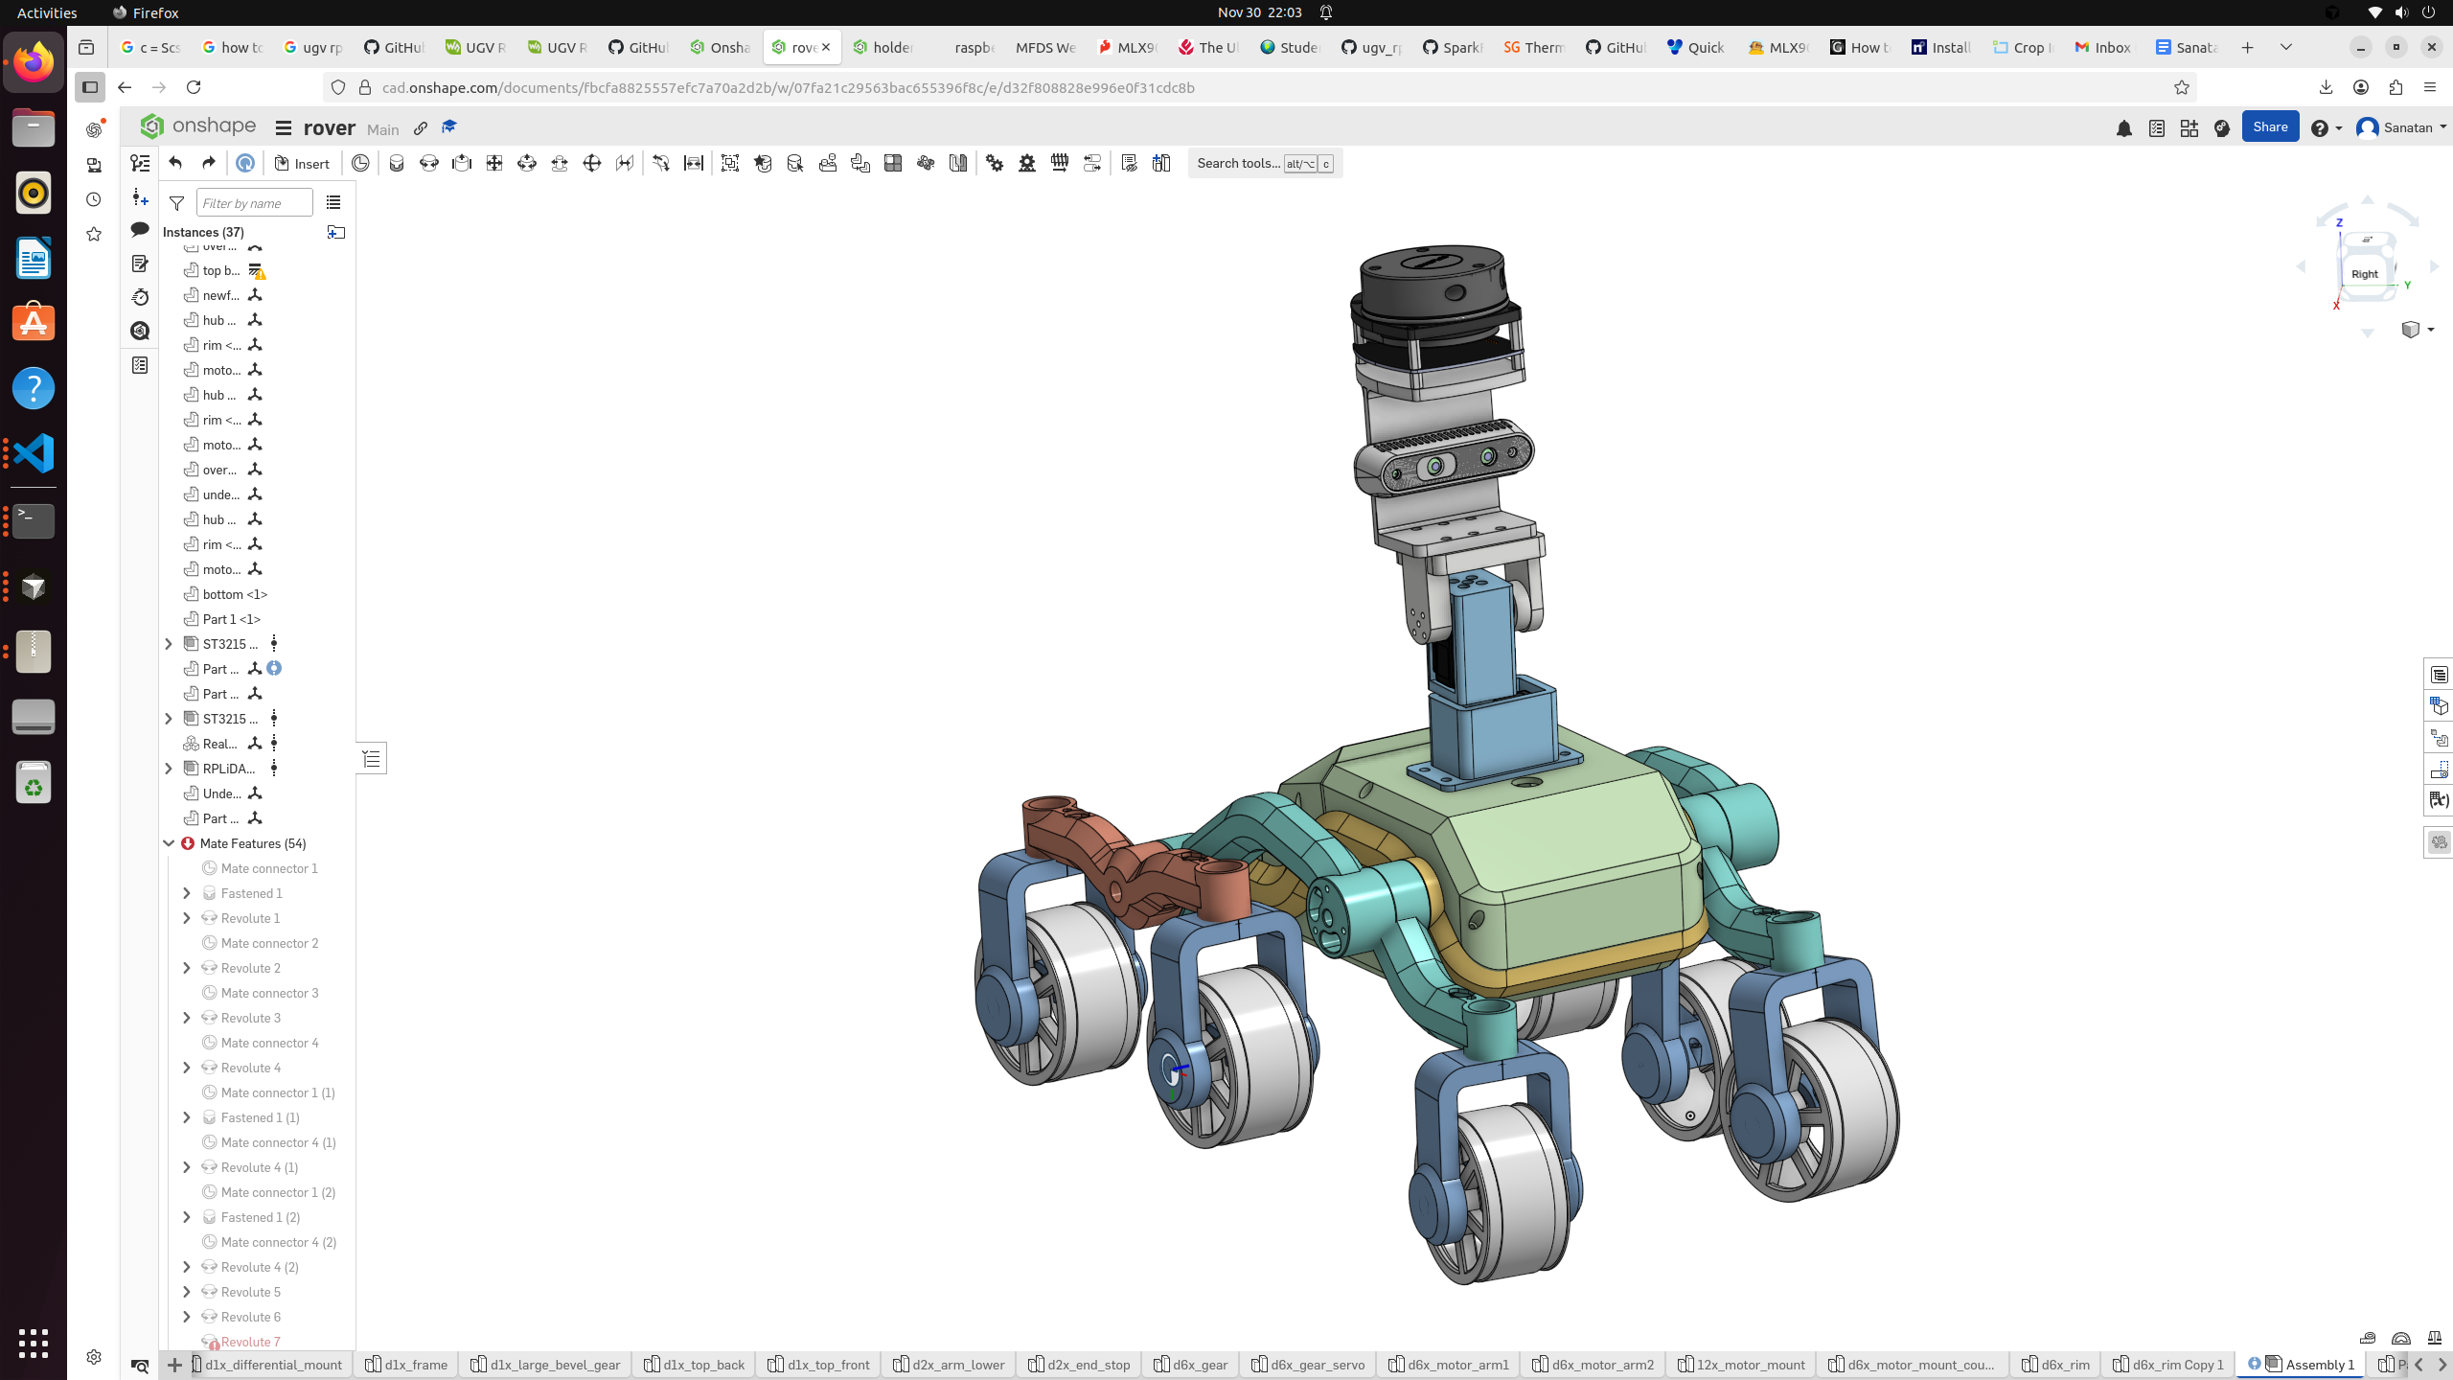Open the view display style dropdown
The width and height of the screenshot is (2453, 1380).
pyautogui.click(x=2418, y=330)
